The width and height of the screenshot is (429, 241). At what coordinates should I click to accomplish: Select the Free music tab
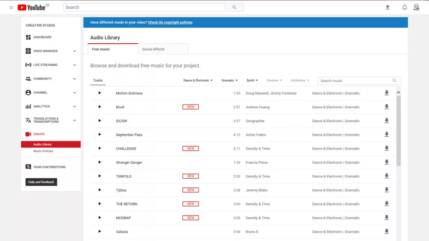(113, 49)
